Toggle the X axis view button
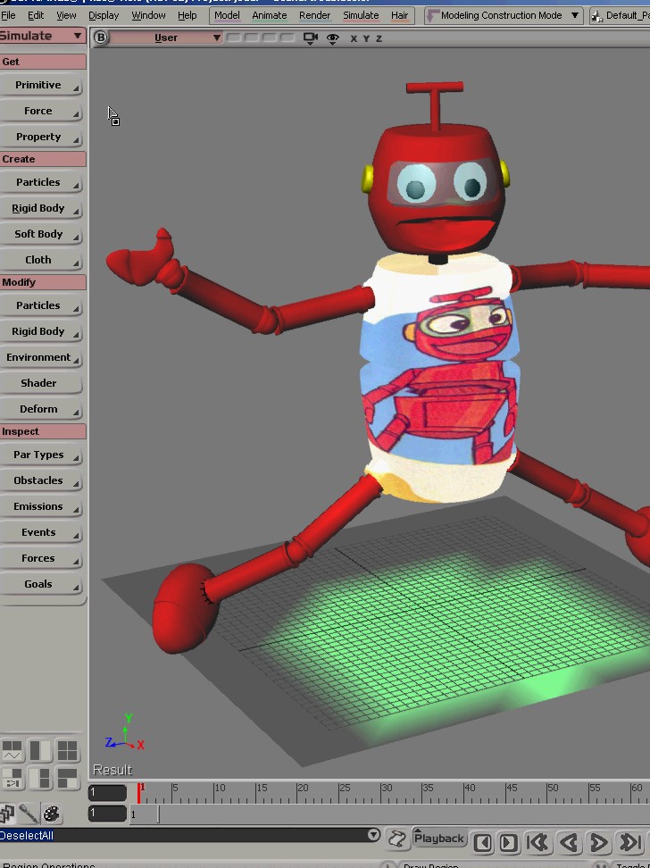Image resolution: width=650 pixels, height=868 pixels. pos(354,38)
